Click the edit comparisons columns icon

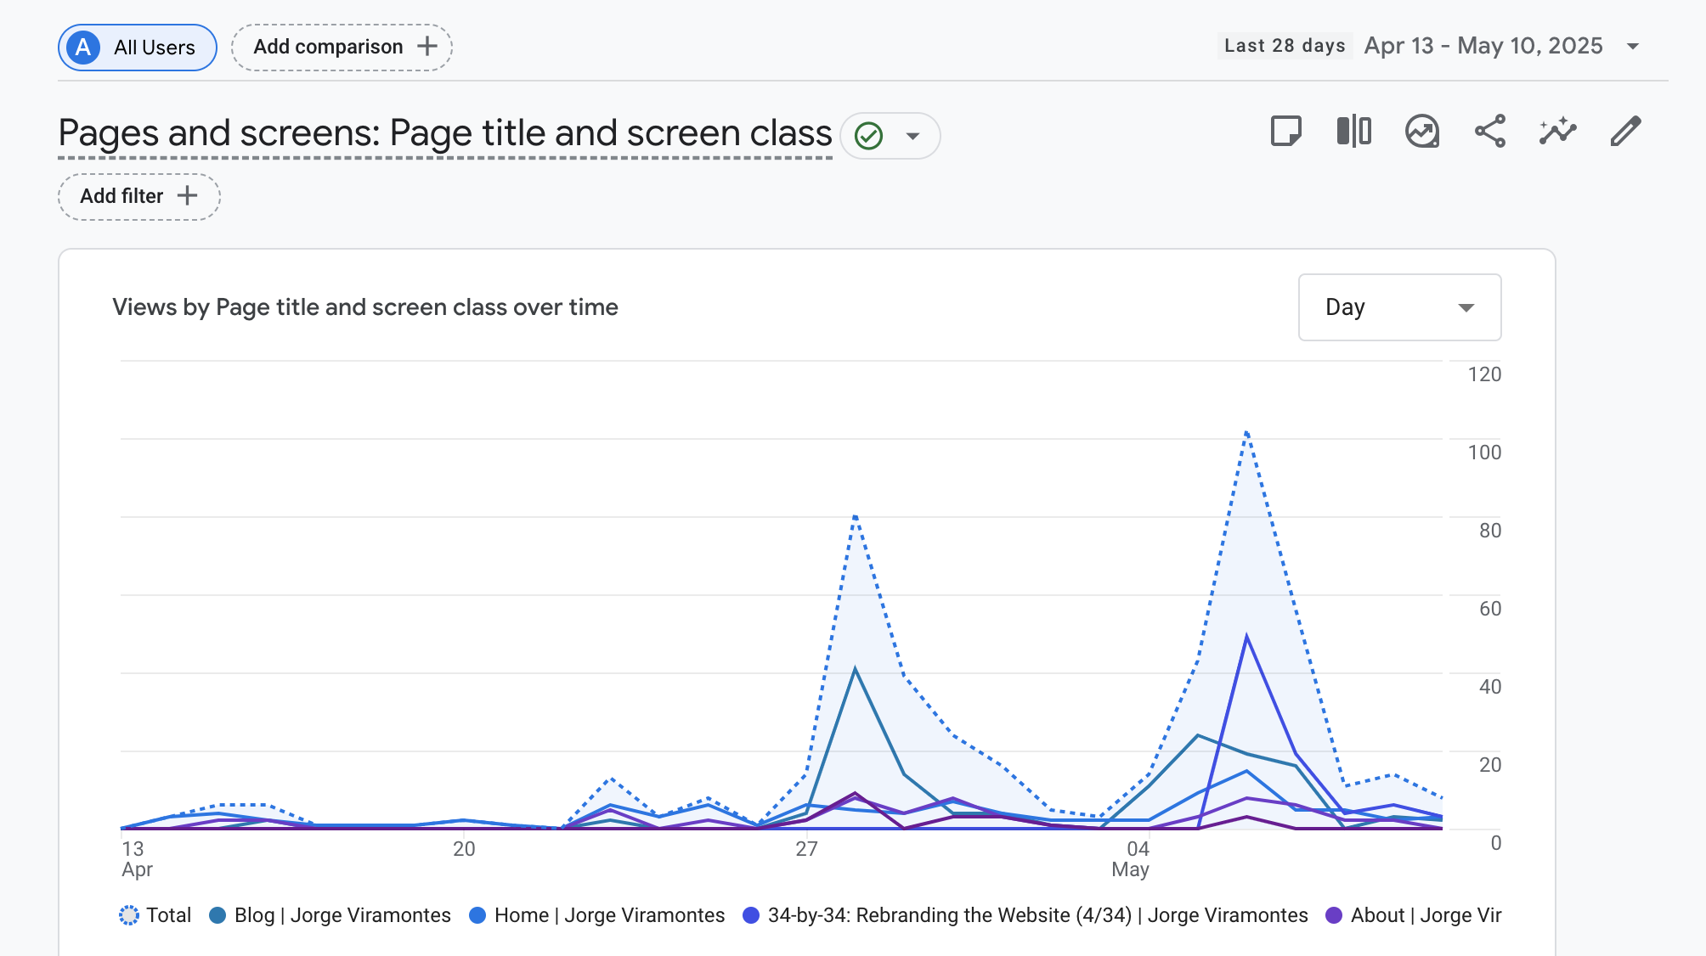pos(1353,132)
